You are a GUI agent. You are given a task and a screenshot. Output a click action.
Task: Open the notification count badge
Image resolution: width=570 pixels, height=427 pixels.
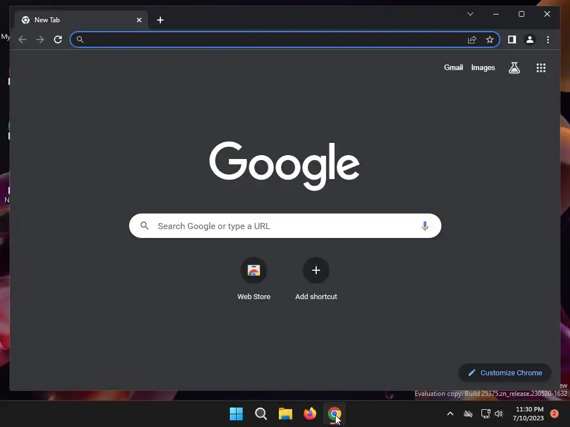pos(554,414)
